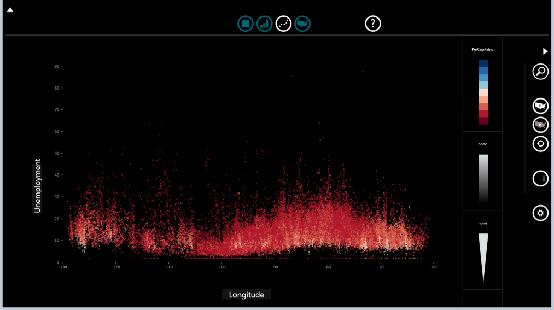The width and height of the screenshot is (554, 310).
Task: Click the triangle size legend
Action: [x=483, y=256]
